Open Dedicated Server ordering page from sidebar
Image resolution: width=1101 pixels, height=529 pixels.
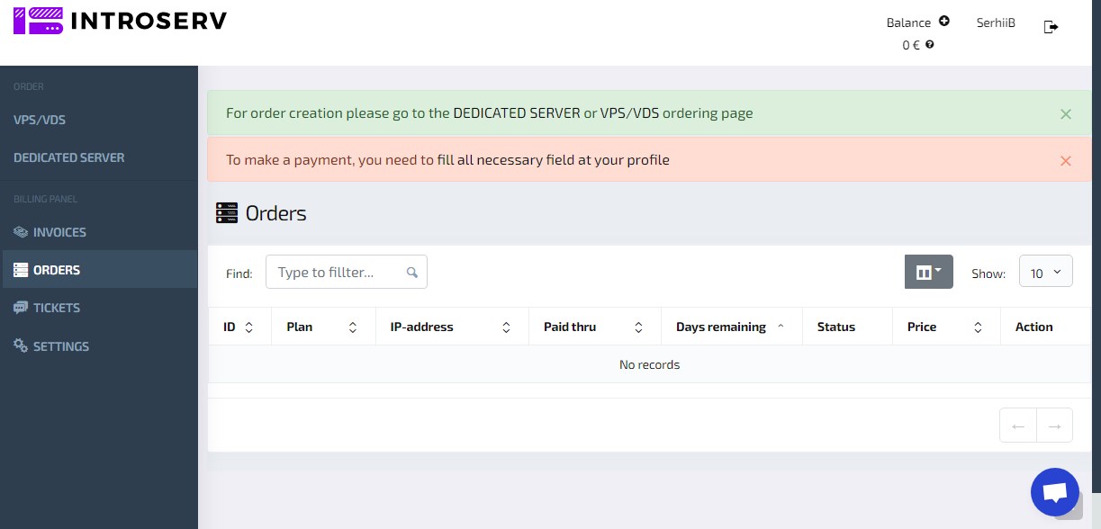69,157
